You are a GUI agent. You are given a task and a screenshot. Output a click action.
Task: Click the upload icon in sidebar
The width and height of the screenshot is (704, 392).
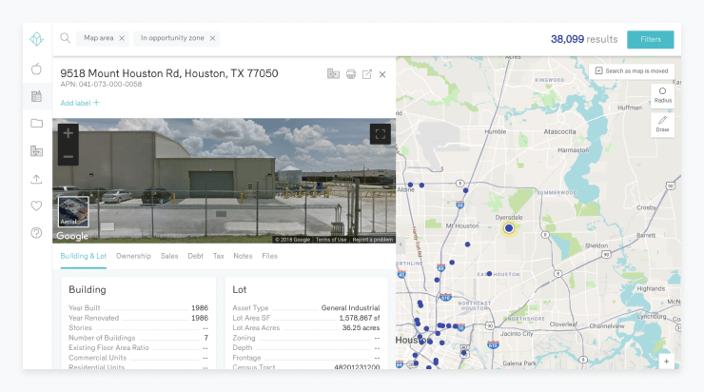(x=36, y=179)
